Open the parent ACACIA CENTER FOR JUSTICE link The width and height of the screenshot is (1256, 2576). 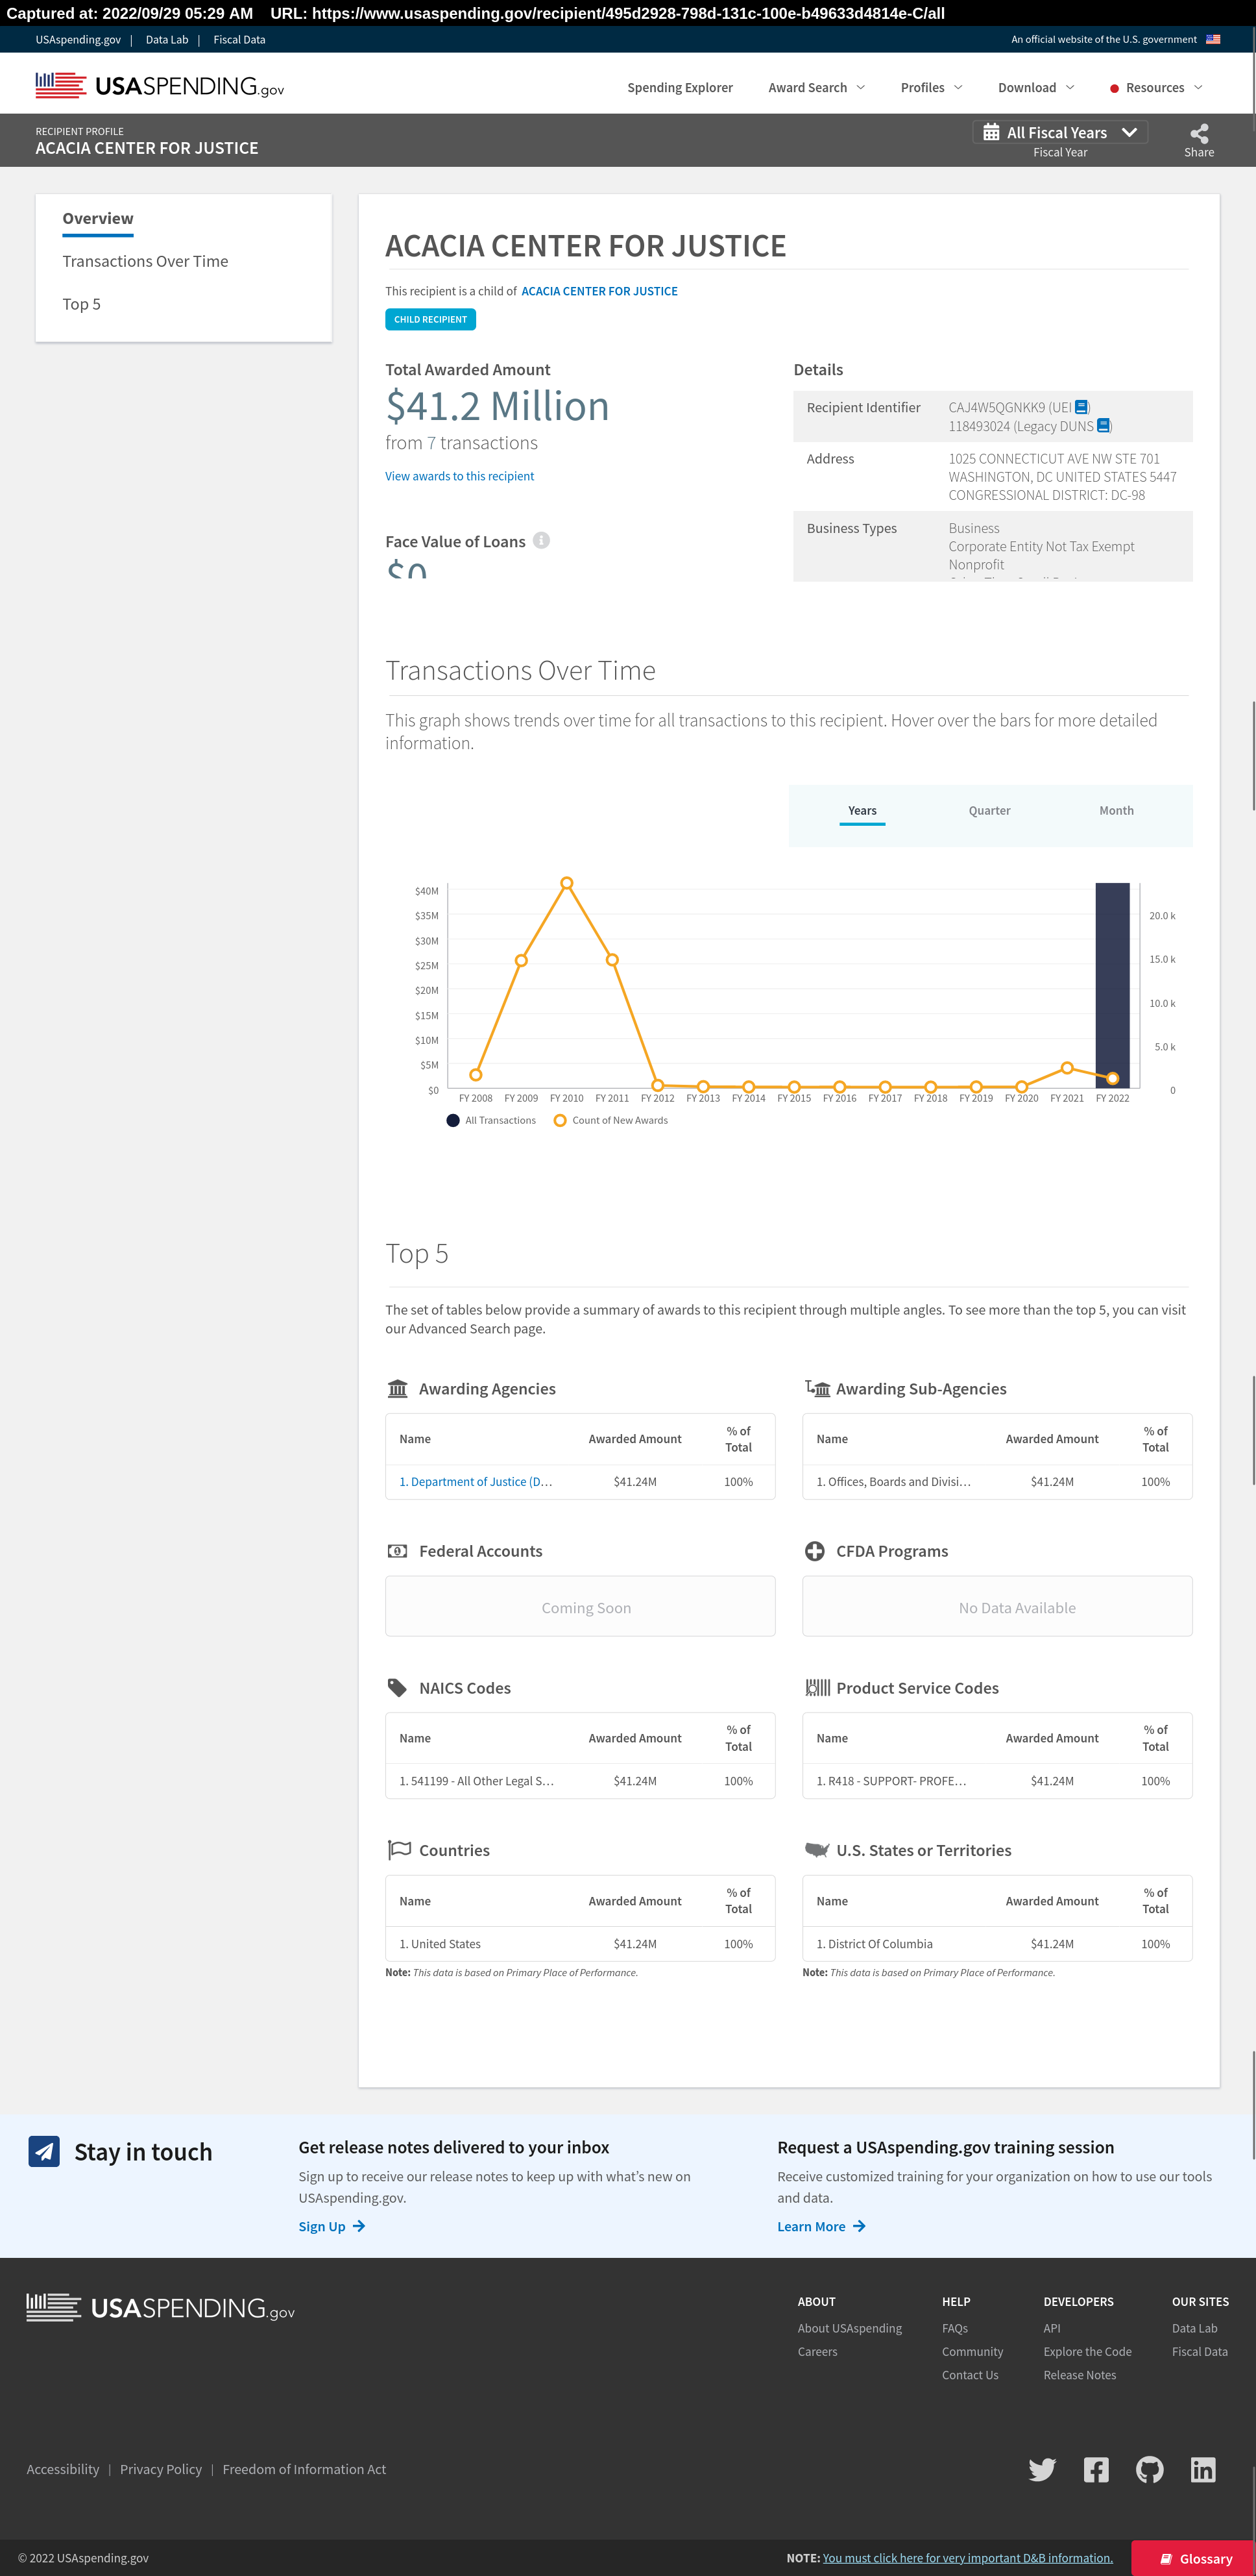(599, 291)
